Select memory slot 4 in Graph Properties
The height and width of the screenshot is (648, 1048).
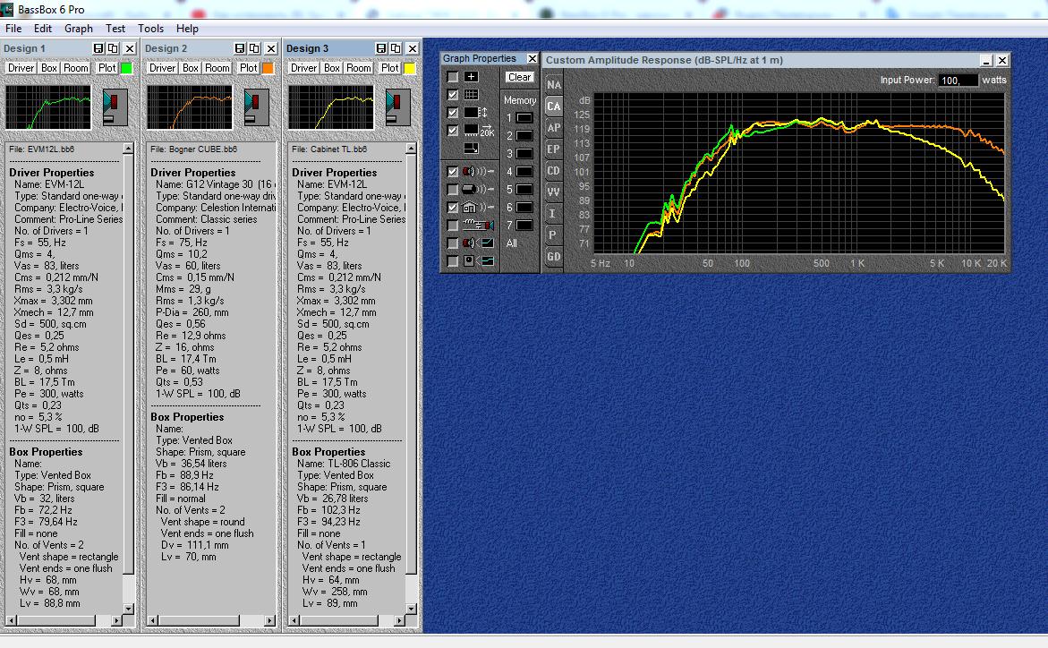pos(524,172)
